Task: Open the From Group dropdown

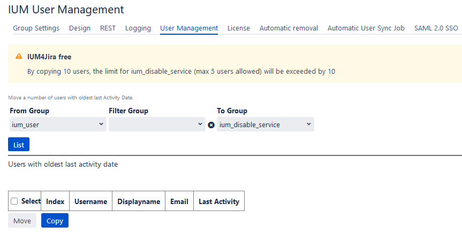Action: (57, 124)
